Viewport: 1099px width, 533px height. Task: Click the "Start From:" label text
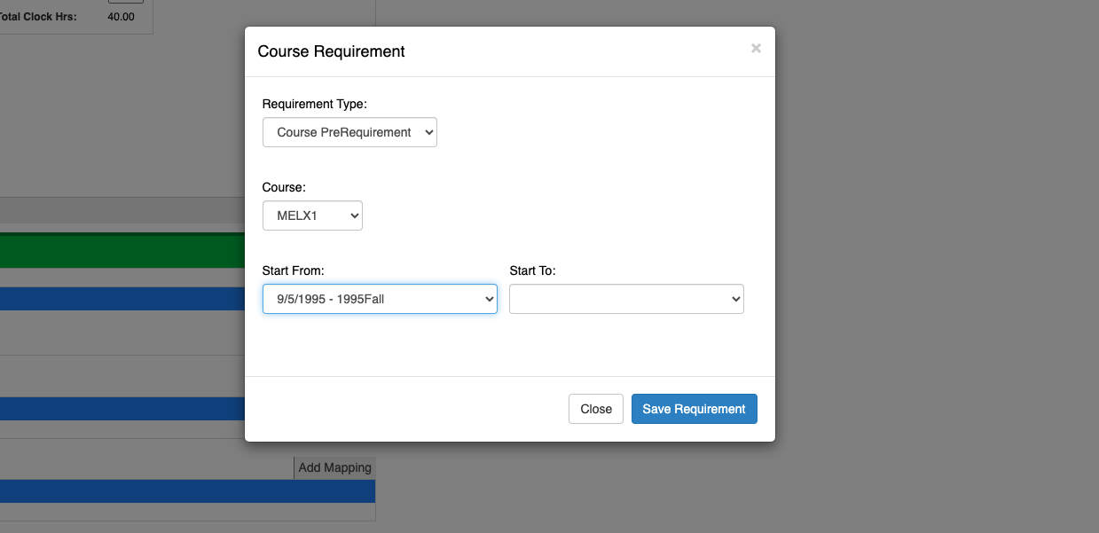tap(294, 270)
